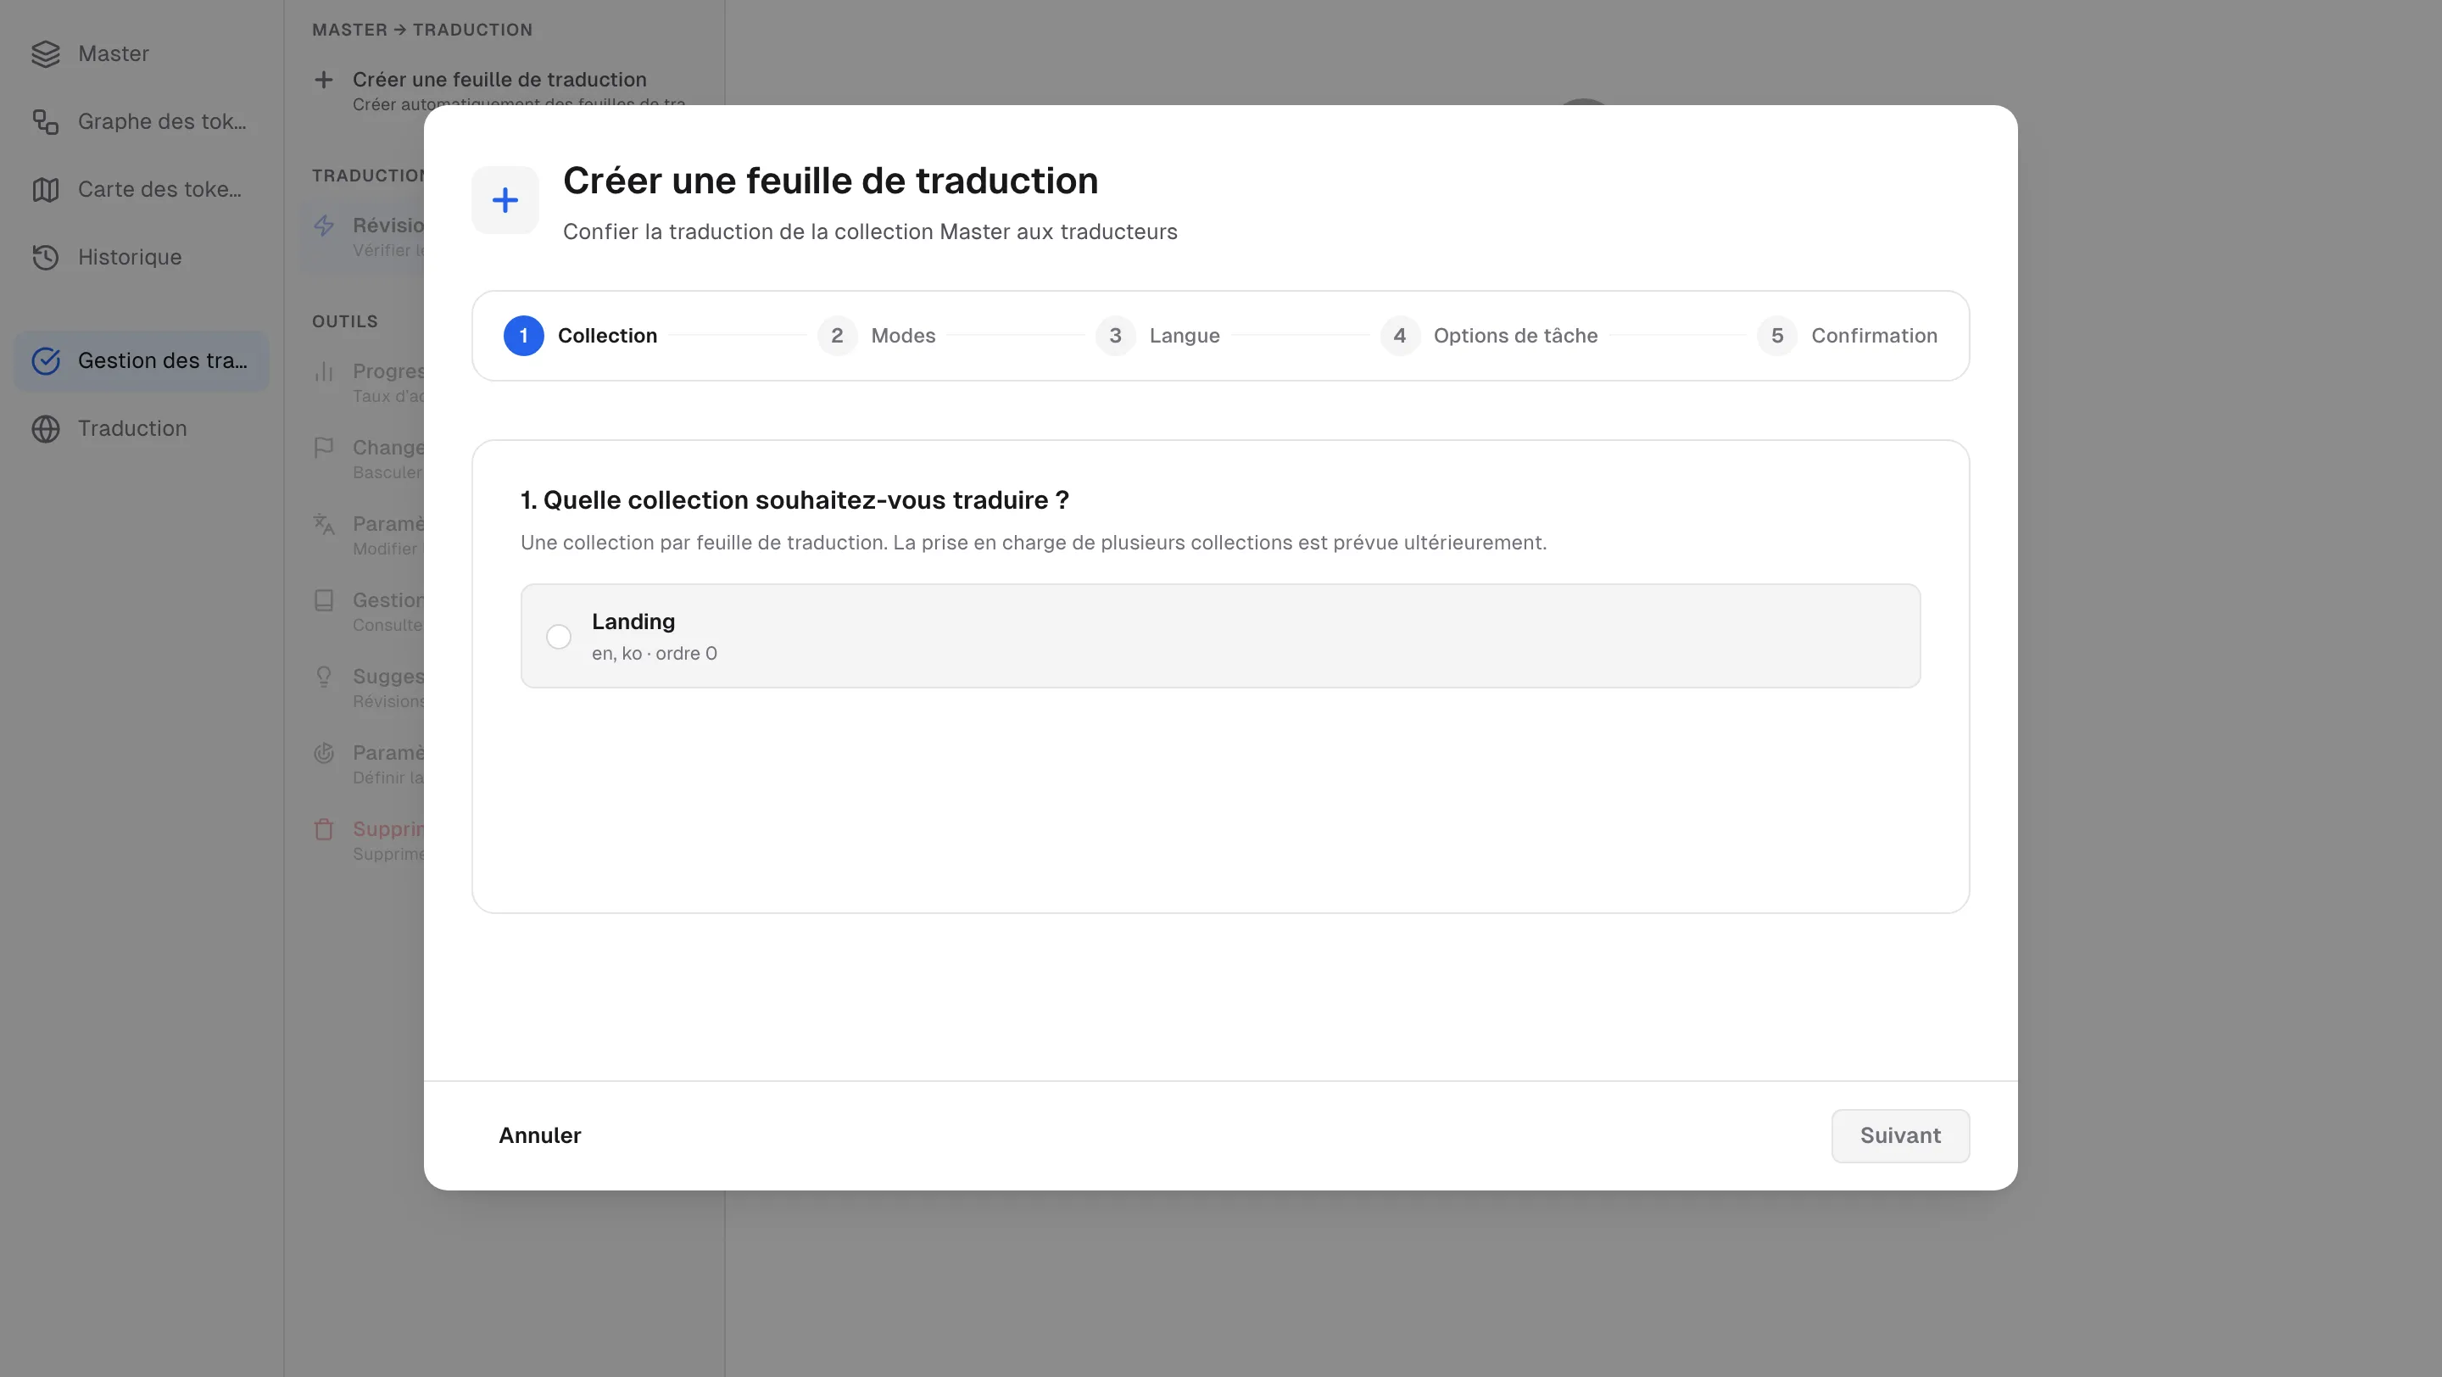Click the book Gestion icon

coord(323,599)
